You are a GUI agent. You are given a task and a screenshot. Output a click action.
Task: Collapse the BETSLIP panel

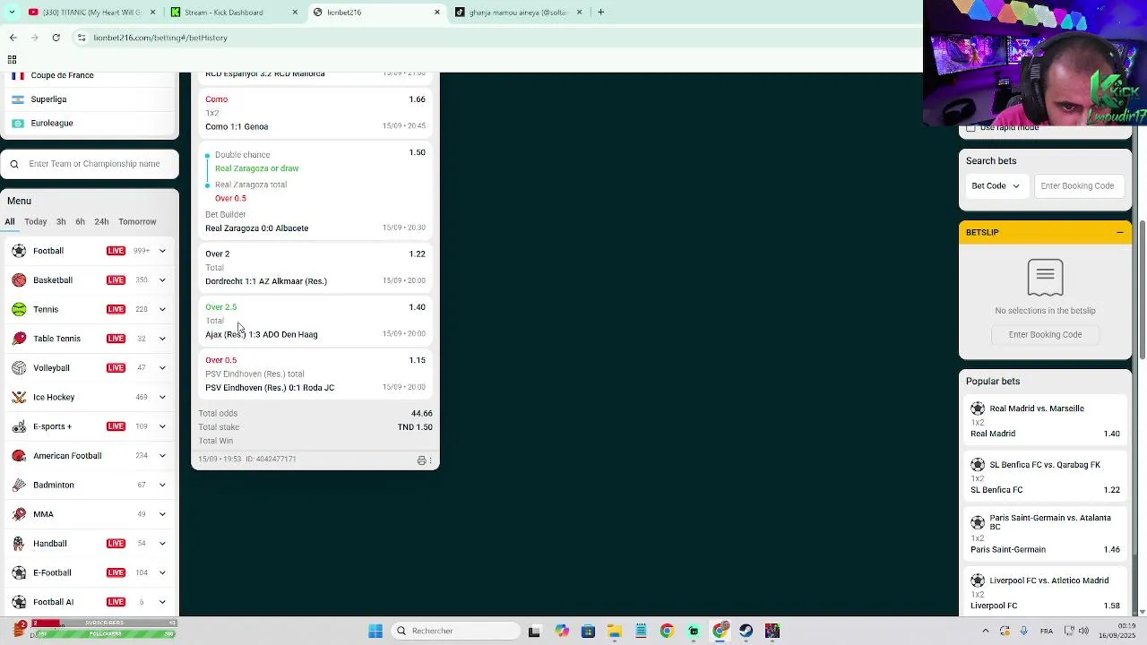pos(1119,232)
